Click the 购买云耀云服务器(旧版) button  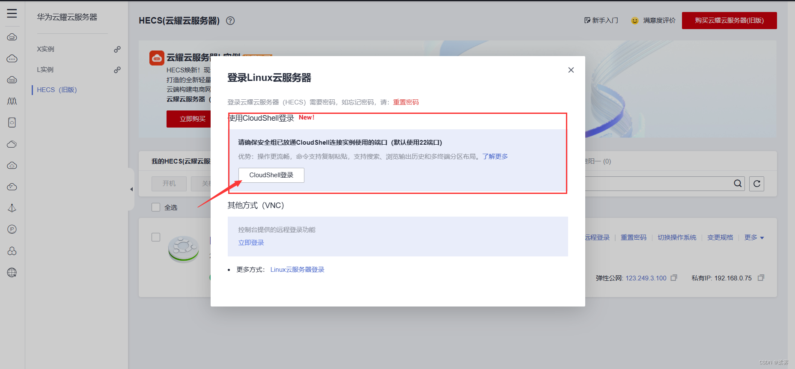(729, 21)
